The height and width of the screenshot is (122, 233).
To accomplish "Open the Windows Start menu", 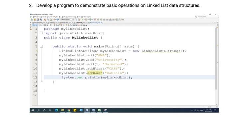I will click(x=33, y=110).
